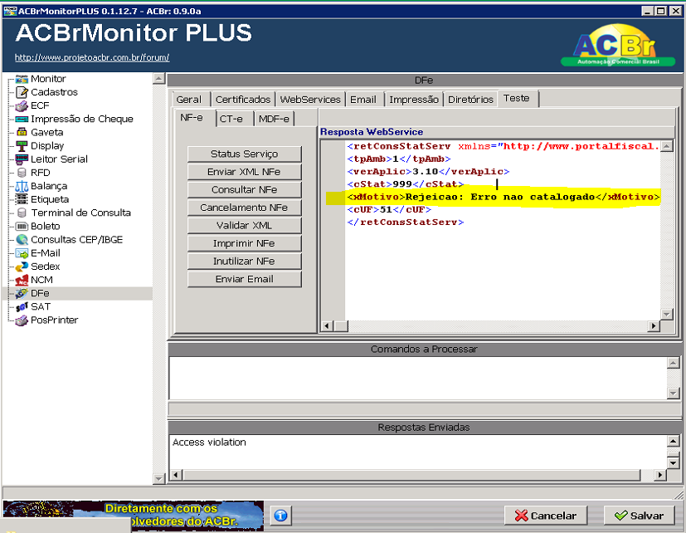This screenshot has width=686, height=533.
Task: Open the Email tab
Action: [x=363, y=100]
